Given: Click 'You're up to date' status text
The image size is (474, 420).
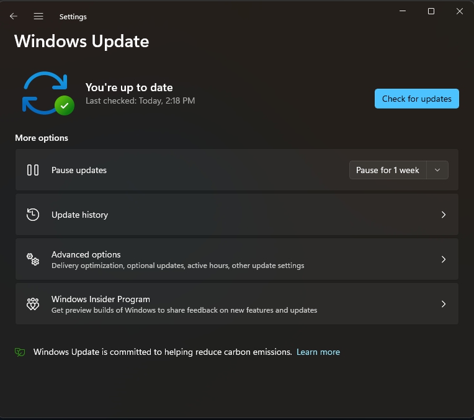Looking at the screenshot, I should pos(129,87).
